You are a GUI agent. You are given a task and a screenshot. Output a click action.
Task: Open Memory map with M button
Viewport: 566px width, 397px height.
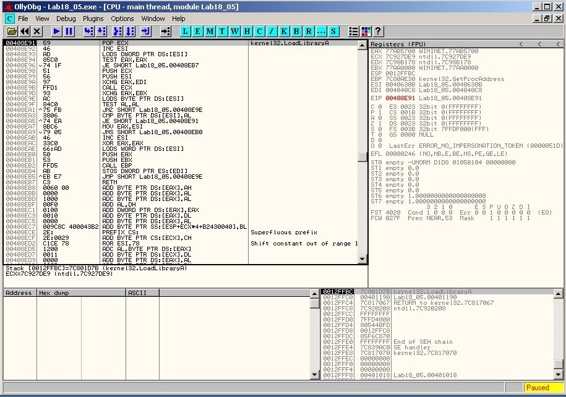coord(210,31)
